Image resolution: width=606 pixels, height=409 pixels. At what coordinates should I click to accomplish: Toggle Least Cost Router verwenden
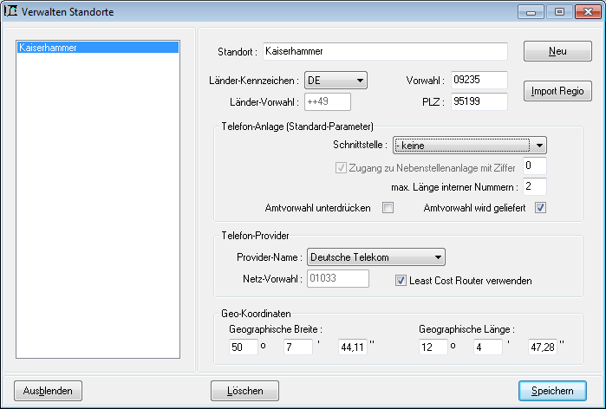point(401,280)
